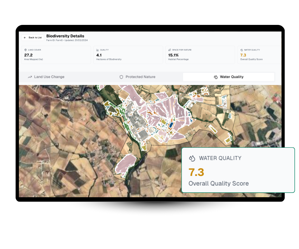Click the Back to List button
The image size is (299, 249).
[33, 38]
